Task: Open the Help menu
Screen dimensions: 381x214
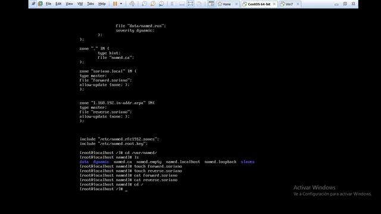Action: click(x=102, y=4)
